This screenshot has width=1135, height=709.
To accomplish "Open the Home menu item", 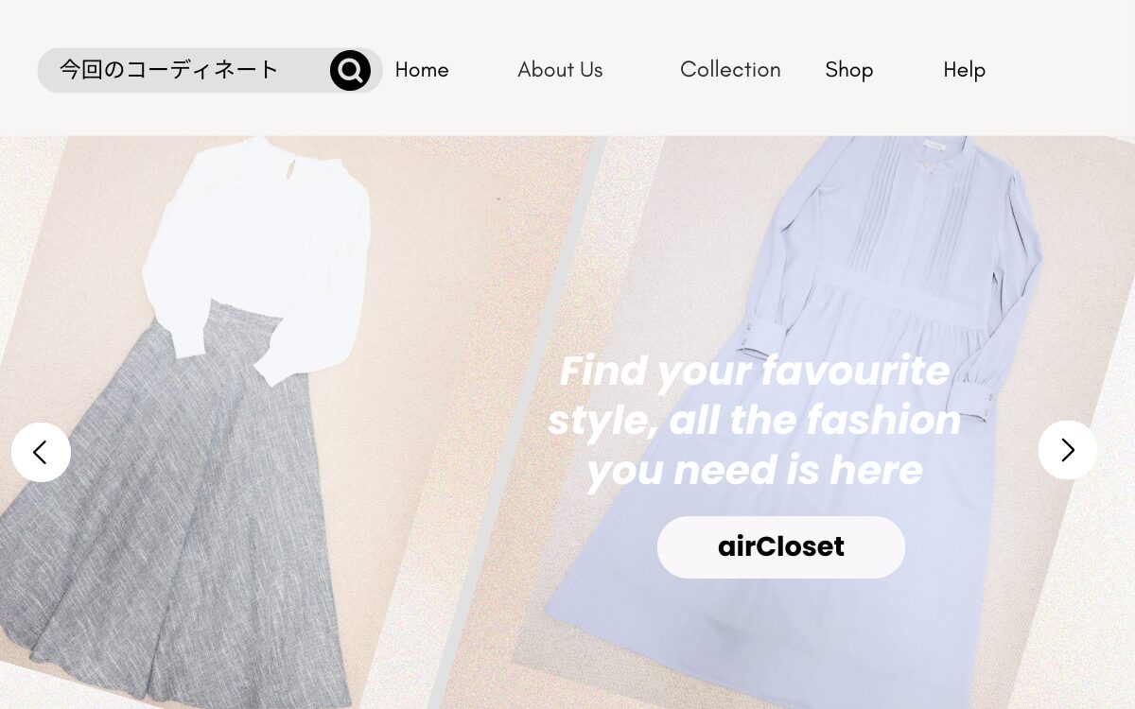I will pos(422,70).
